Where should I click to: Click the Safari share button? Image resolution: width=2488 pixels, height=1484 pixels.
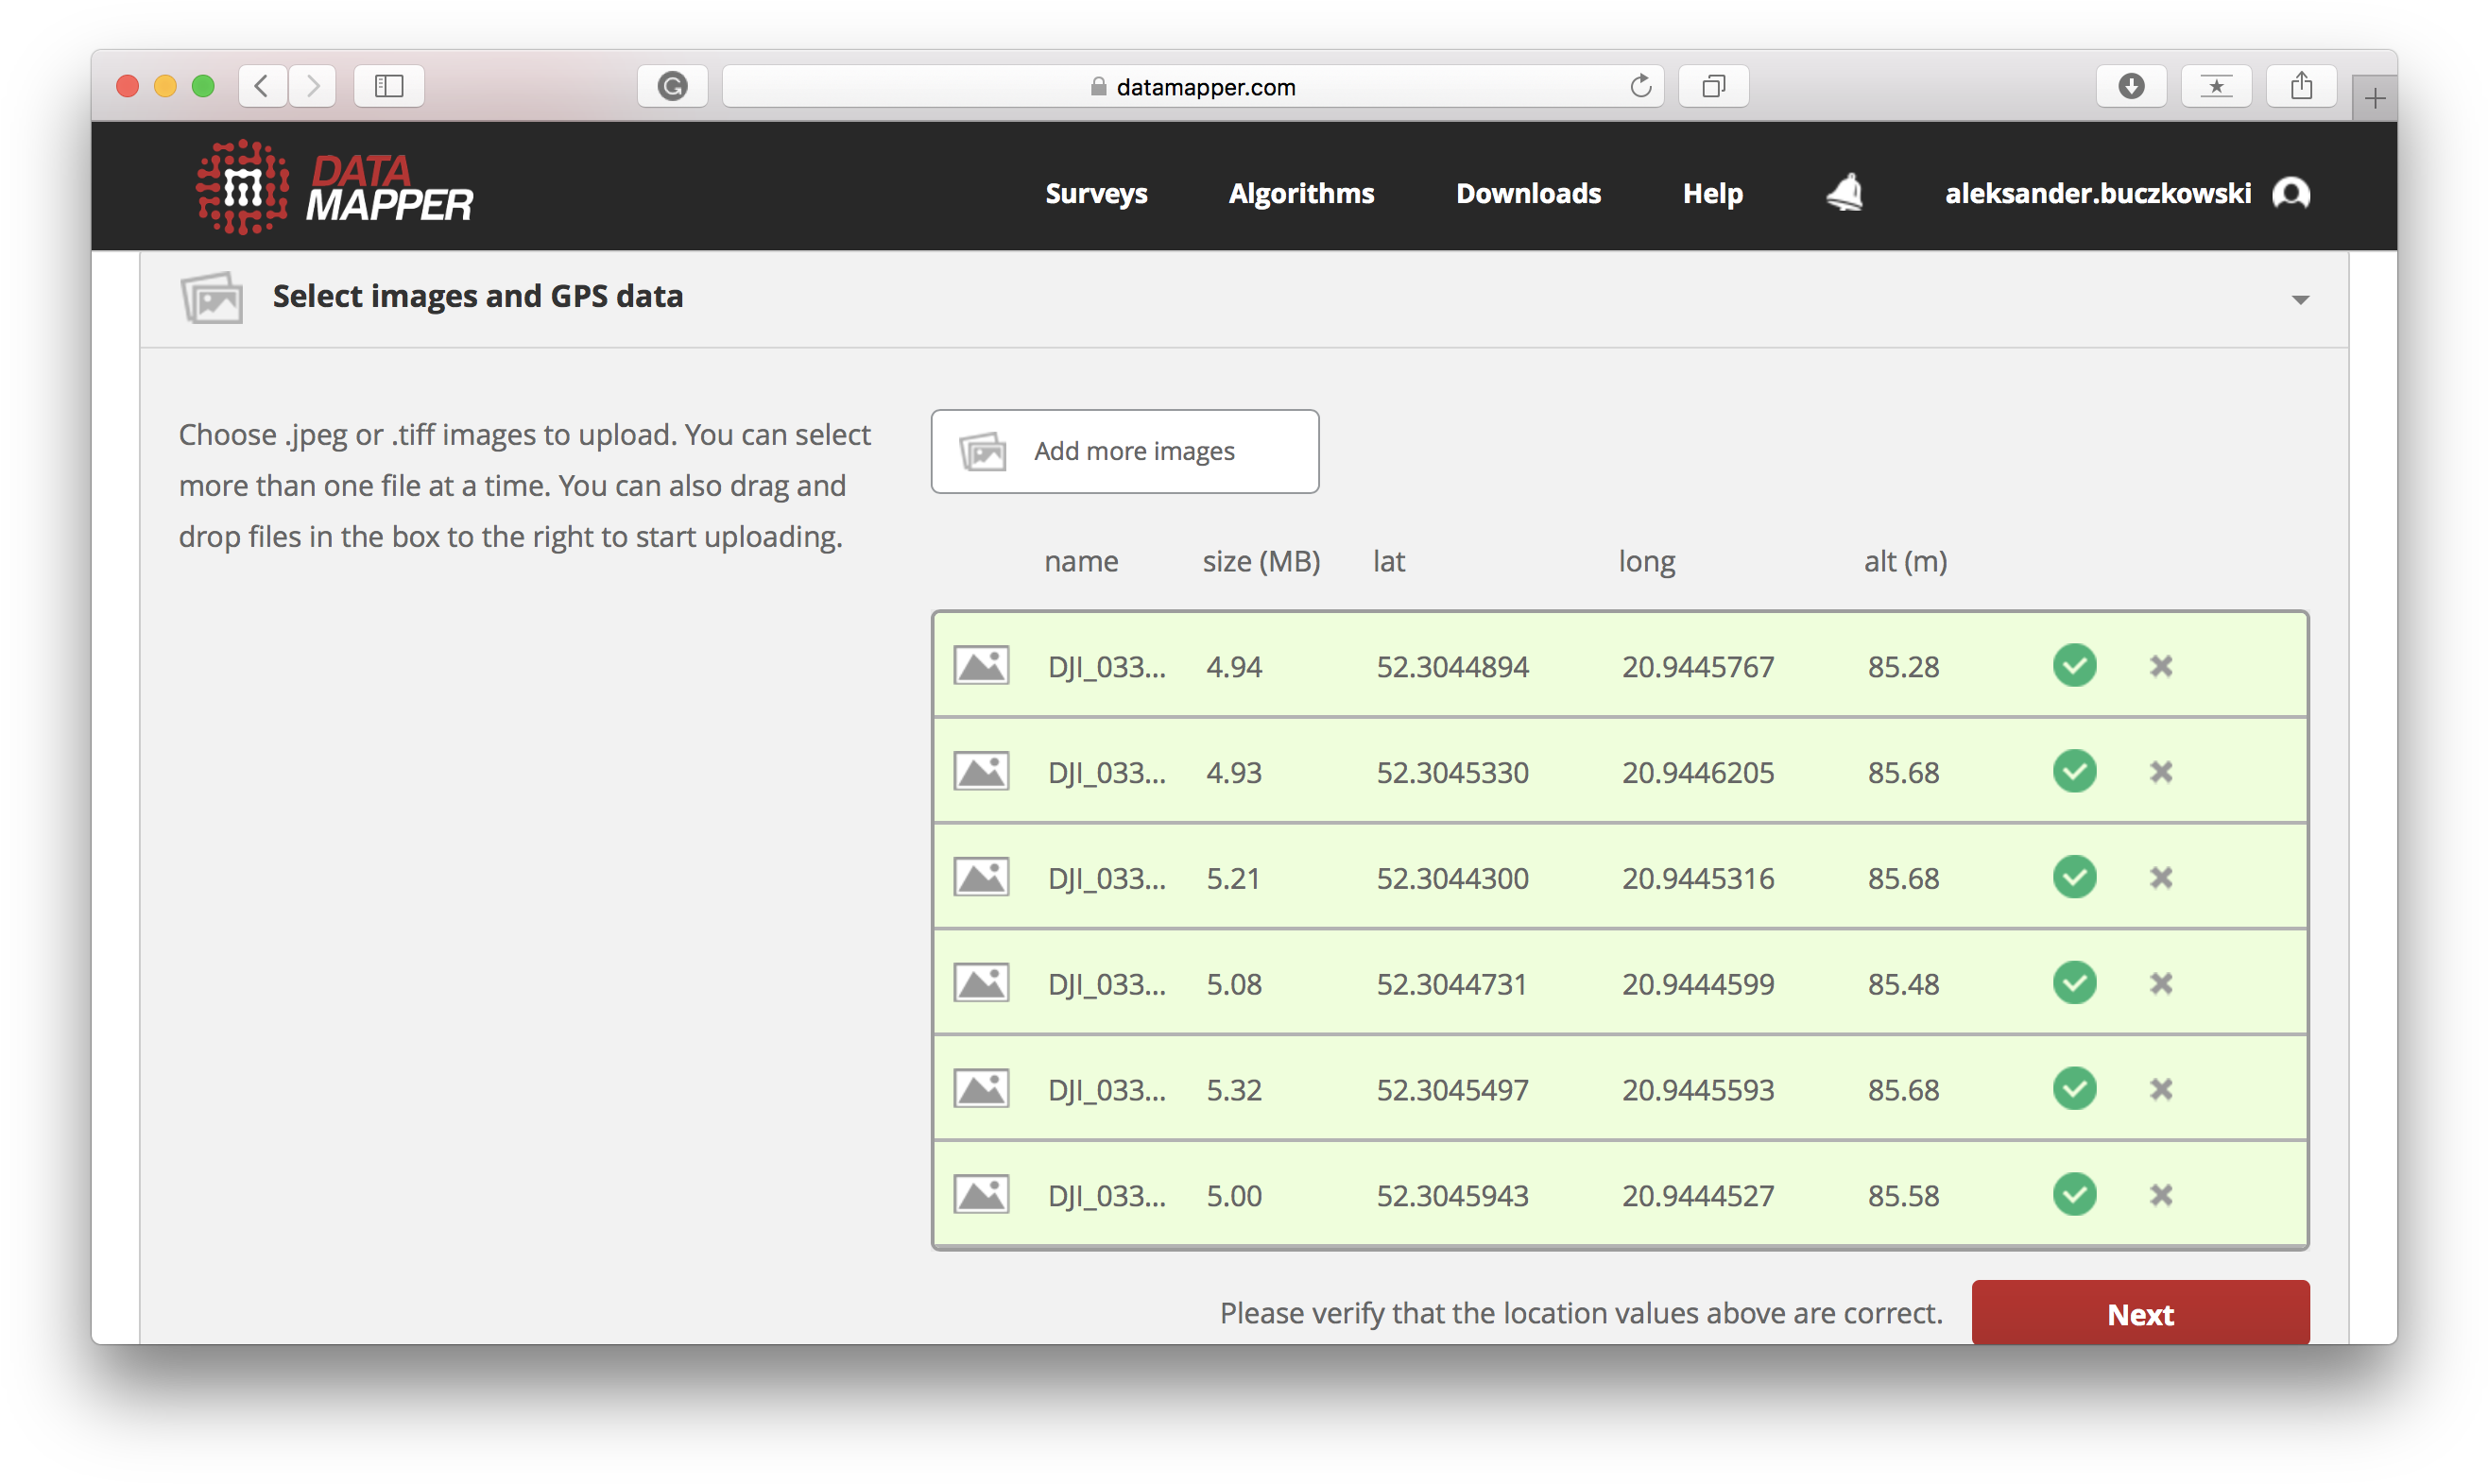tap(2300, 86)
